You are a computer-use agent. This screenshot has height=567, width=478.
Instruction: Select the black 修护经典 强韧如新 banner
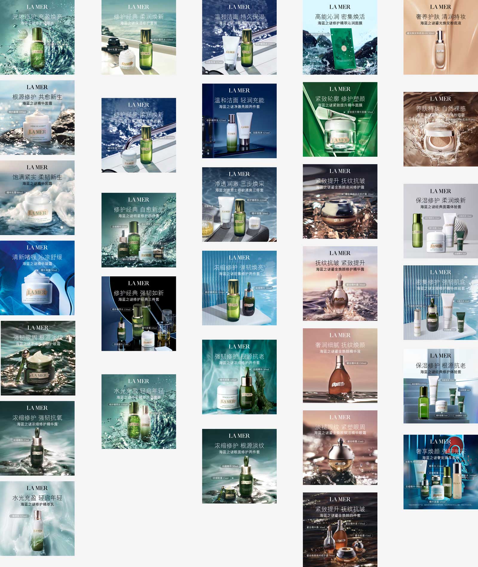139,313
